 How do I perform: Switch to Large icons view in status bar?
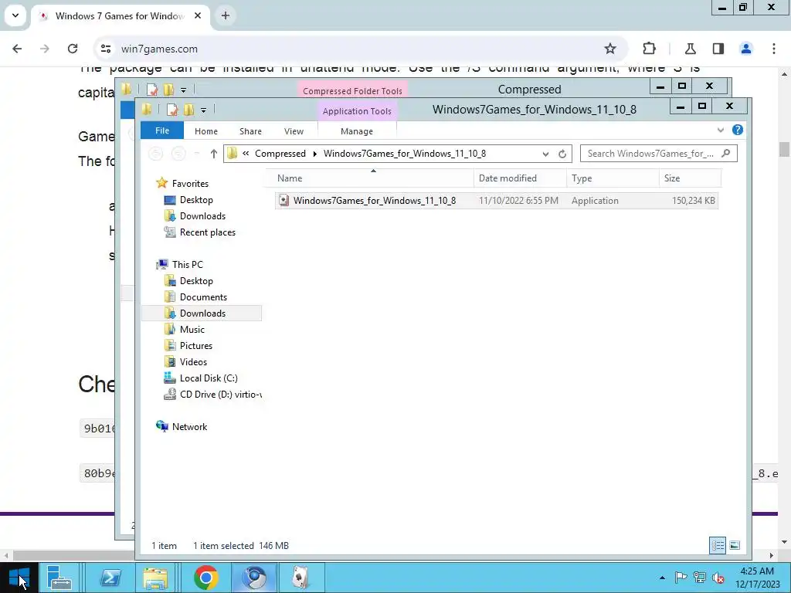735,545
